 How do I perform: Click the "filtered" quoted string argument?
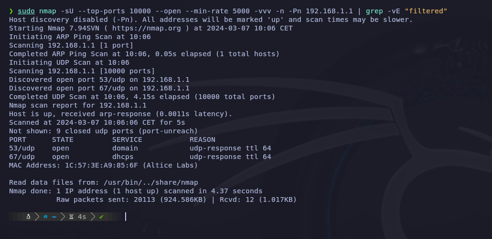[426, 11]
